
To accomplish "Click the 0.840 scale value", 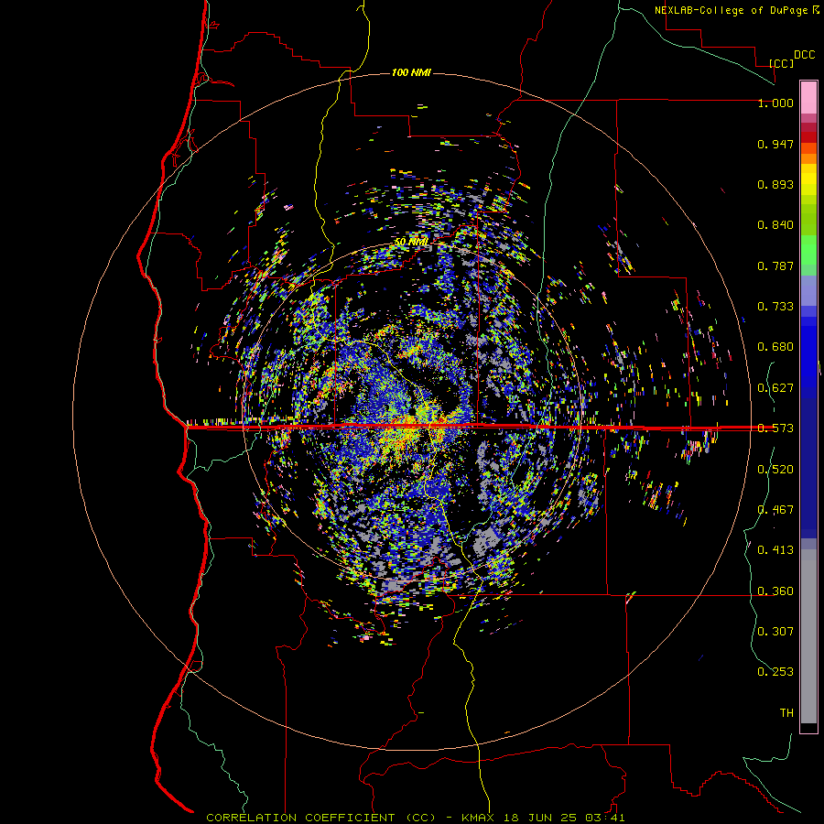I will (x=775, y=225).
